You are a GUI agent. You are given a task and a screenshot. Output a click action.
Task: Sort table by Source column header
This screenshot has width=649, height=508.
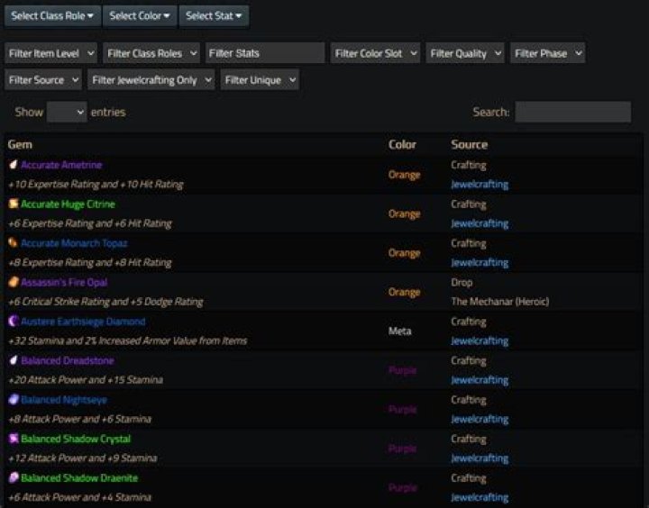coord(469,144)
